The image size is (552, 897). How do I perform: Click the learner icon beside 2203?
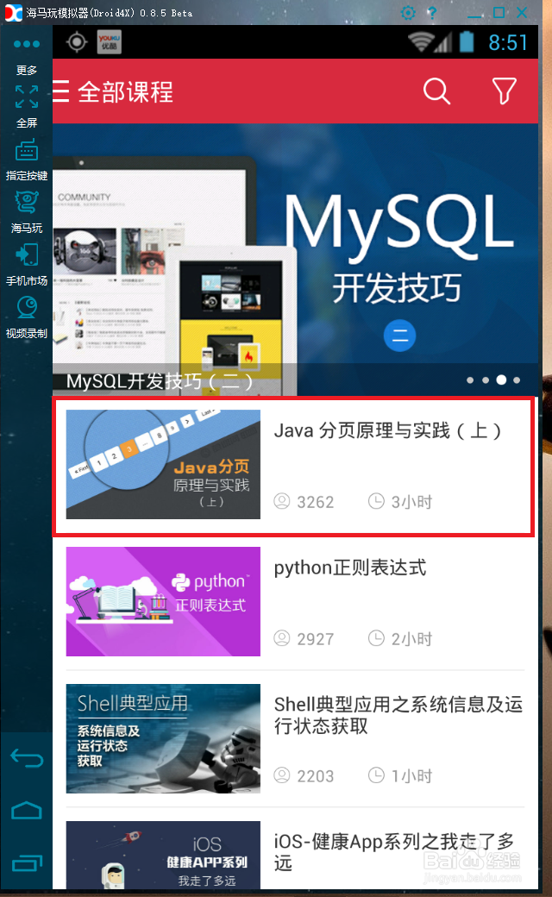click(x=282, y=775)
